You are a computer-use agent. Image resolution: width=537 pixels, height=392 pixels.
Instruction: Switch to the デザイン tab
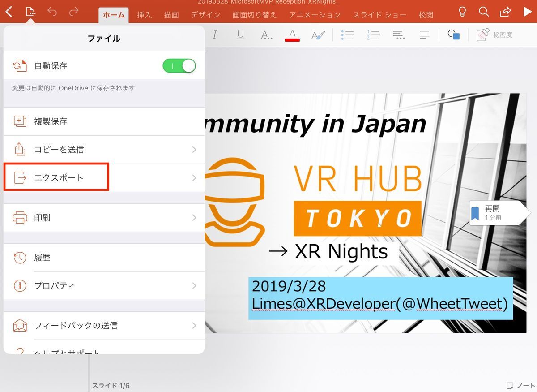[206, 15]
